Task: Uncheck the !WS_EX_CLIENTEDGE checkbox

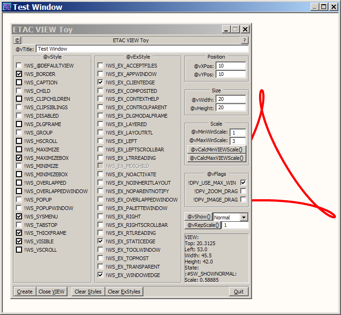Action: pos(101,82)
